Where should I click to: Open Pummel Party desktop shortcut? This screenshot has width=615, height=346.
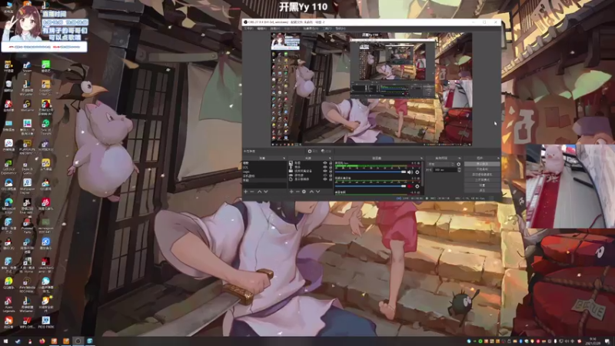(27, 226)
